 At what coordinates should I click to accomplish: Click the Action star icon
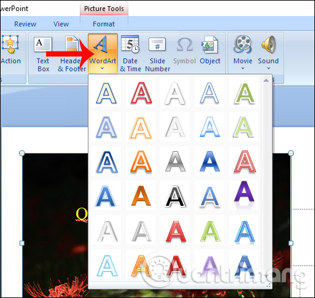pos(10,44)
